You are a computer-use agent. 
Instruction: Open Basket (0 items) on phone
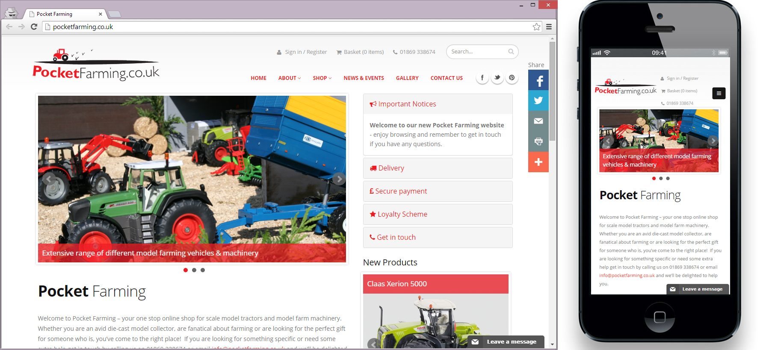pyautogui.click(x=679, y=91)
